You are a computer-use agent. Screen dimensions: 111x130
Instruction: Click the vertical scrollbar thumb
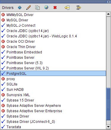coord(108,104)
